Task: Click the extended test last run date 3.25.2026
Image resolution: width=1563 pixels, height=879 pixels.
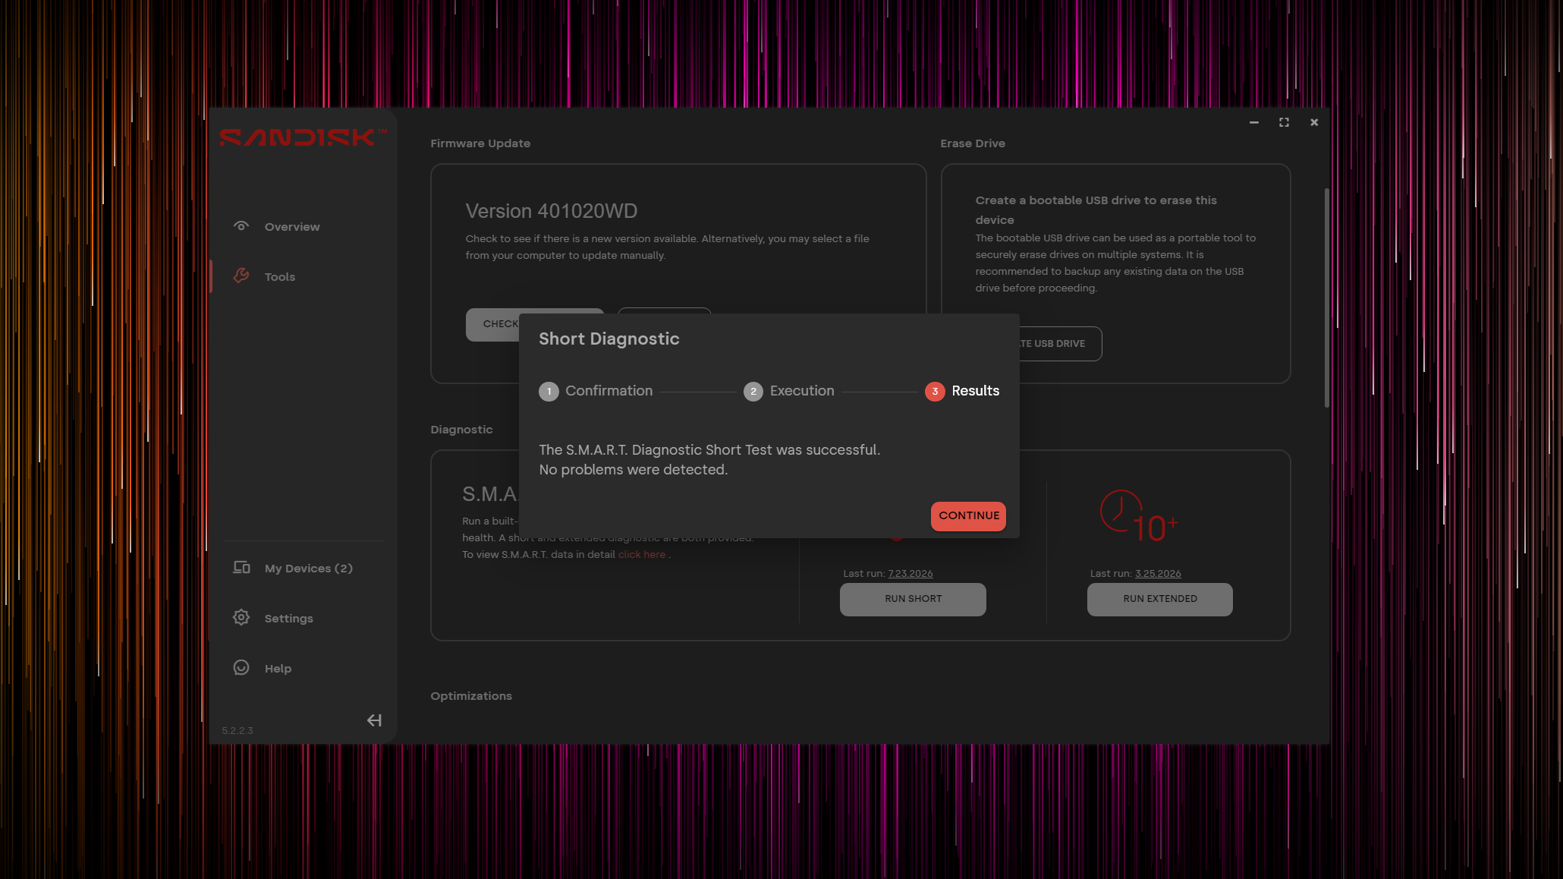Action: tap(1158, 574)
